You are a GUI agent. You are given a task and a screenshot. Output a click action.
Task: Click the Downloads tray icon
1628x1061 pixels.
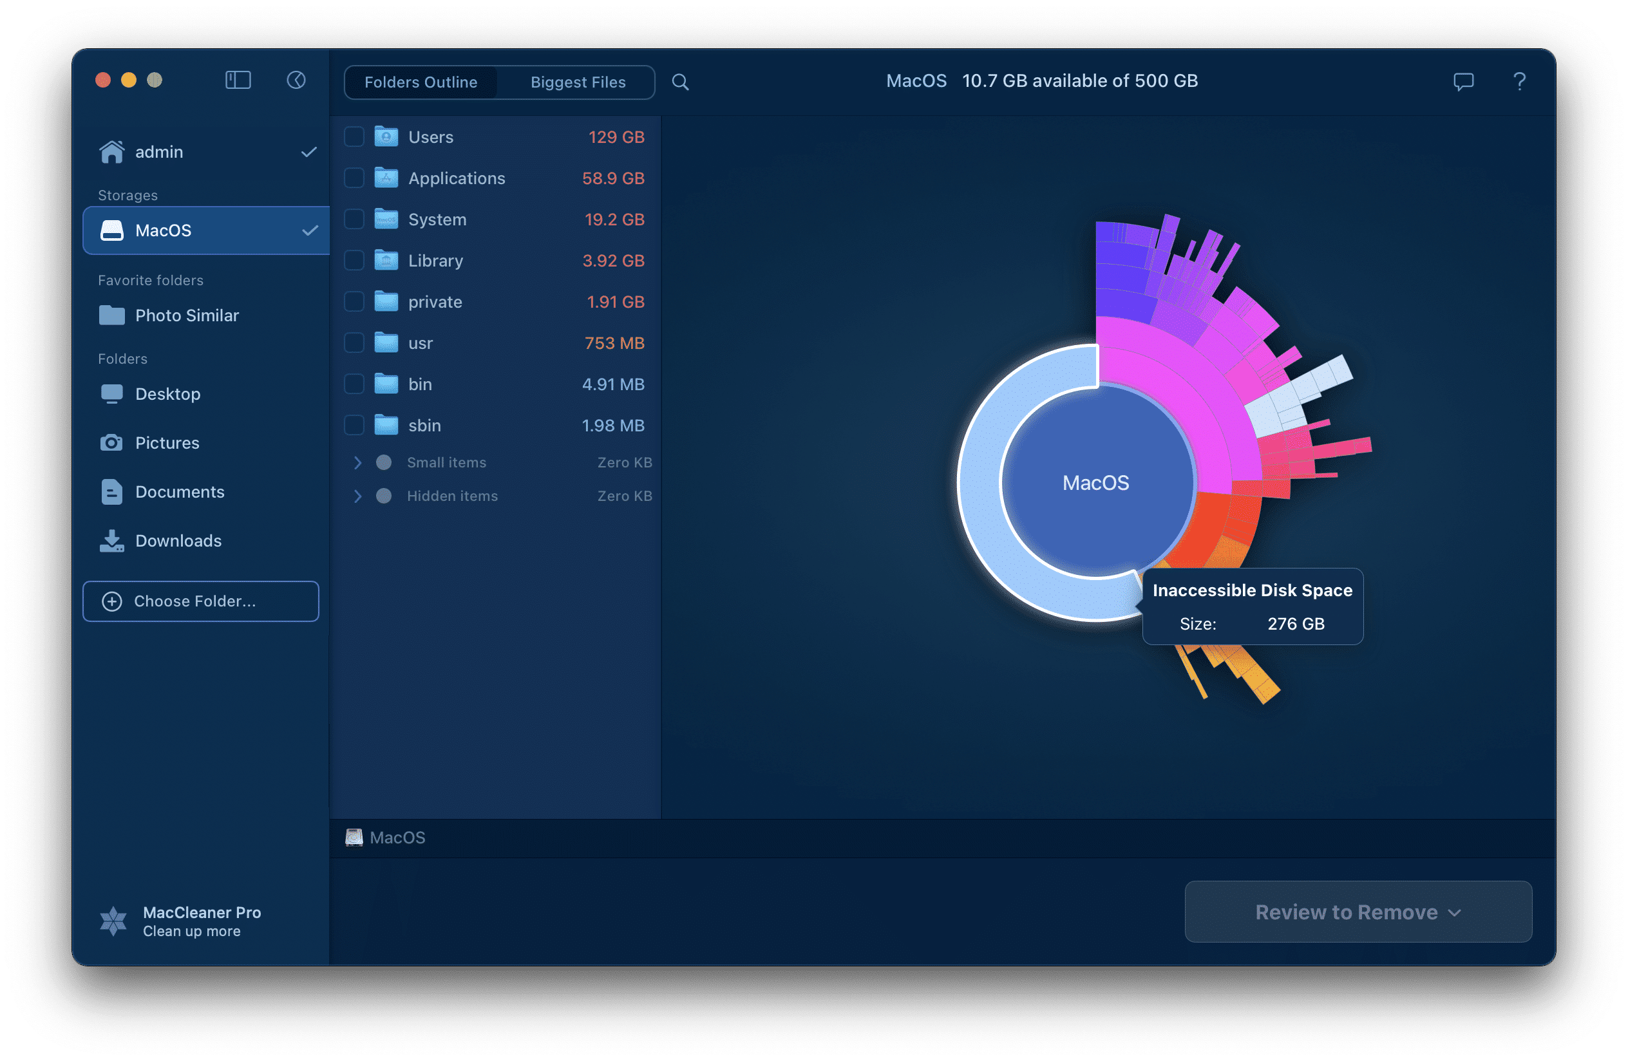tap(112, 541)
